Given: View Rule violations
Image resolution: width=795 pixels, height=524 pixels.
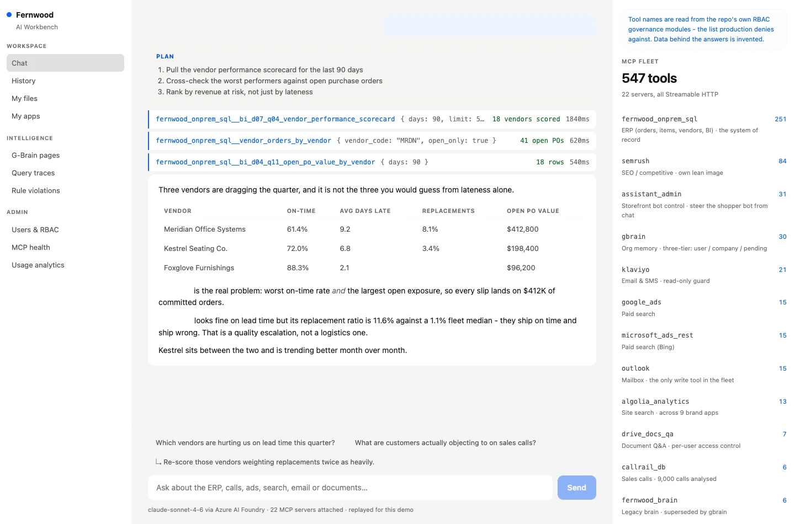Looking at the screenshot, I should (x=65, y=190).
